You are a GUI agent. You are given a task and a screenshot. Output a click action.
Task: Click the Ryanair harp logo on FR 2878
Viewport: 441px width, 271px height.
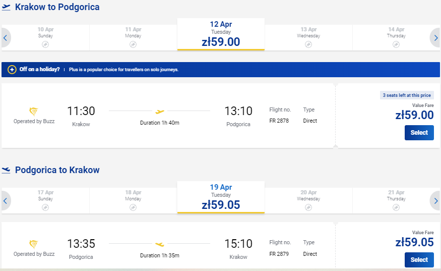click(x=33, y=112)
